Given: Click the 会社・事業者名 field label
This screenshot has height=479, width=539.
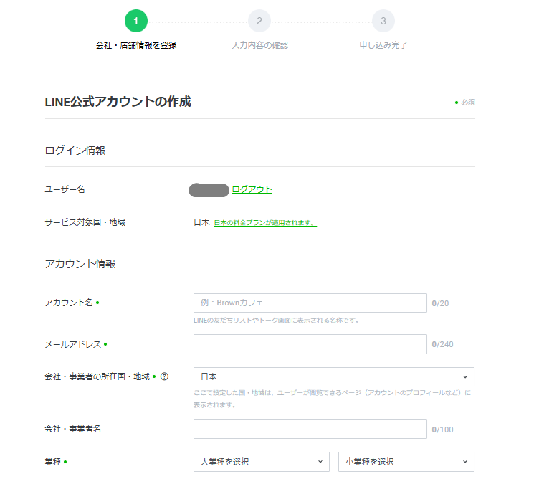Looking at the screenshot, I should (73, 429).
